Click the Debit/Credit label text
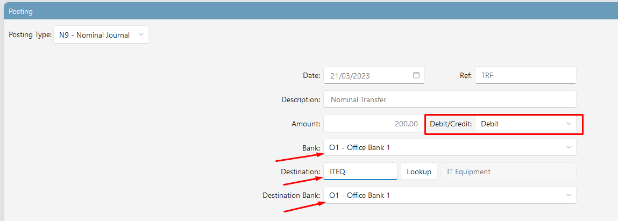618x221 pixels. pyautogui.click(x=451, y=124)
